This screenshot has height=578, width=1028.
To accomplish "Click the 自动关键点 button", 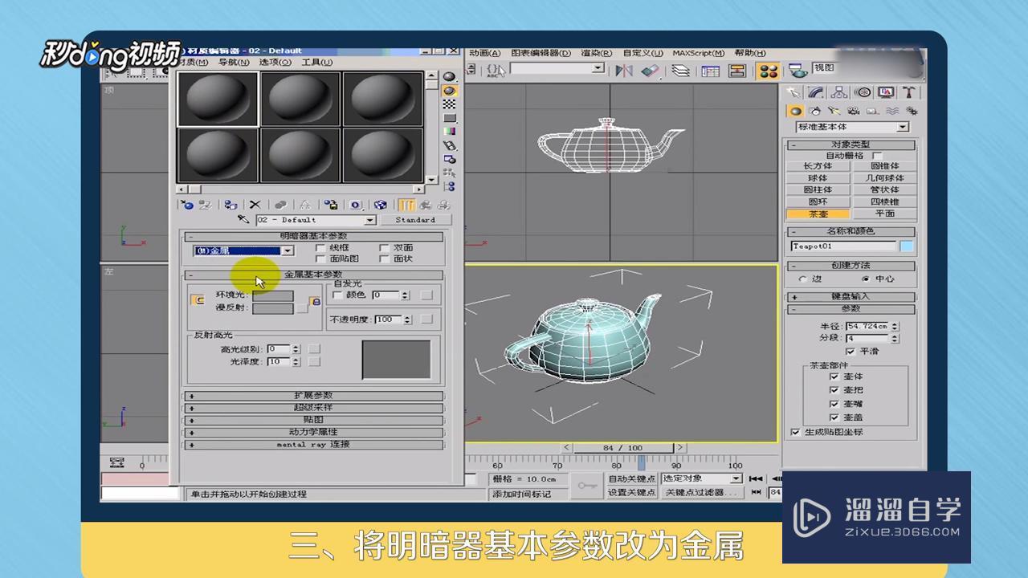I will (631, 478).
